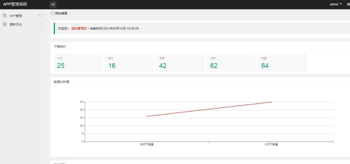
Task: Click the 更新日志 grid icon
Action: pos(5,24)
